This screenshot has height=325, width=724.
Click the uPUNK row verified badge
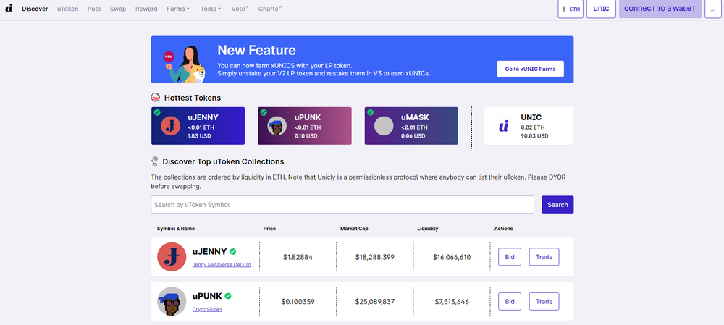pos(228,296)
